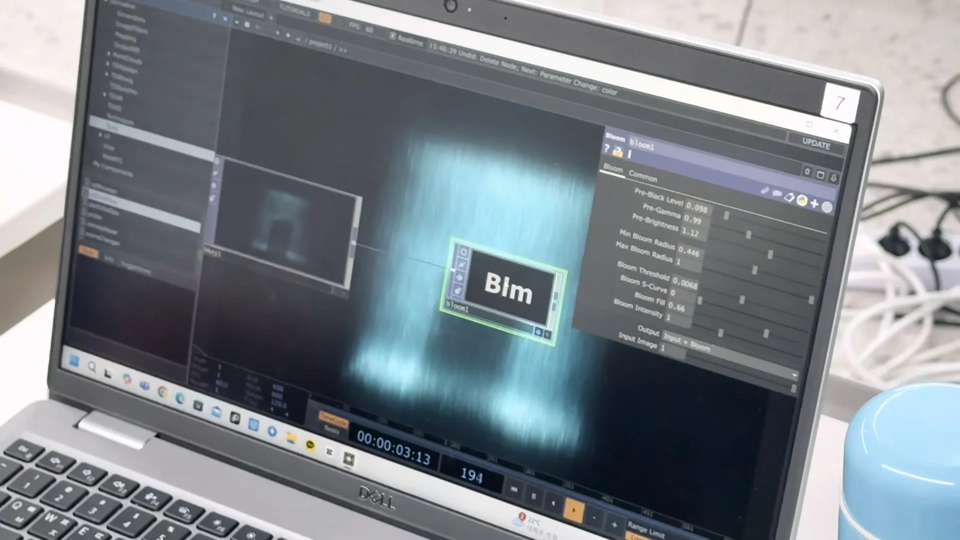Screen dimensions: 960x540
Task: Click the help question mark in parameter panel
Action: (x=606, y=148)
